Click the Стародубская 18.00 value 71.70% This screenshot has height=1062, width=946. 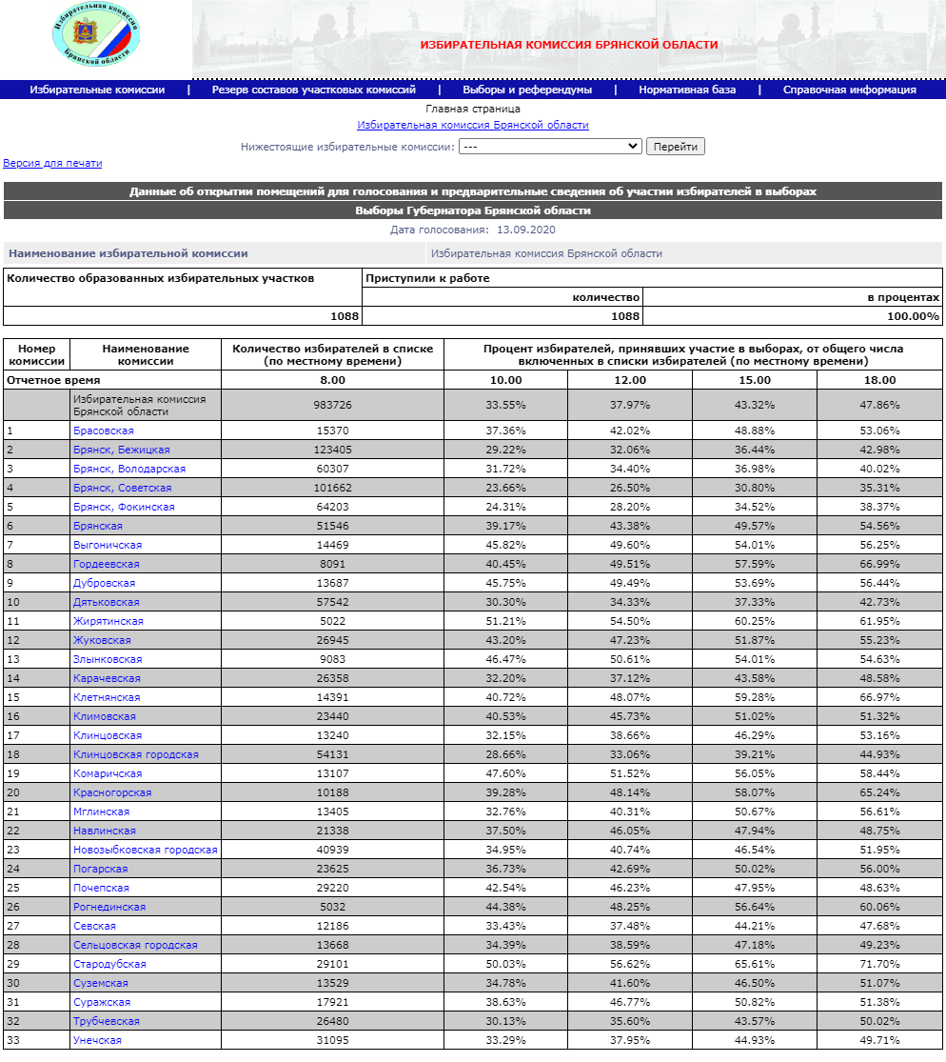(x=879, y=964)
